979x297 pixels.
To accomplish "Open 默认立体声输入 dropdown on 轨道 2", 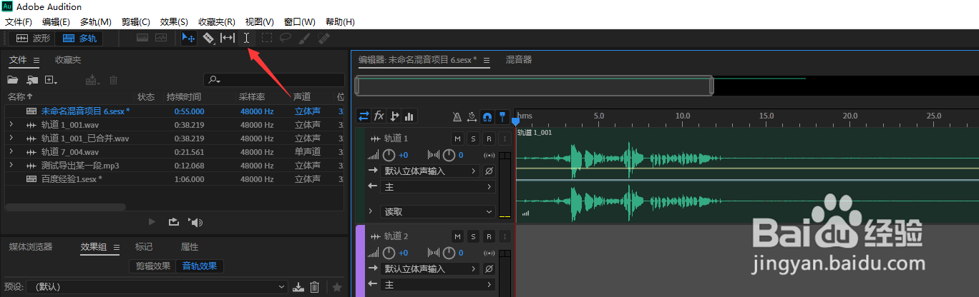I will click(x=429, y=269).
